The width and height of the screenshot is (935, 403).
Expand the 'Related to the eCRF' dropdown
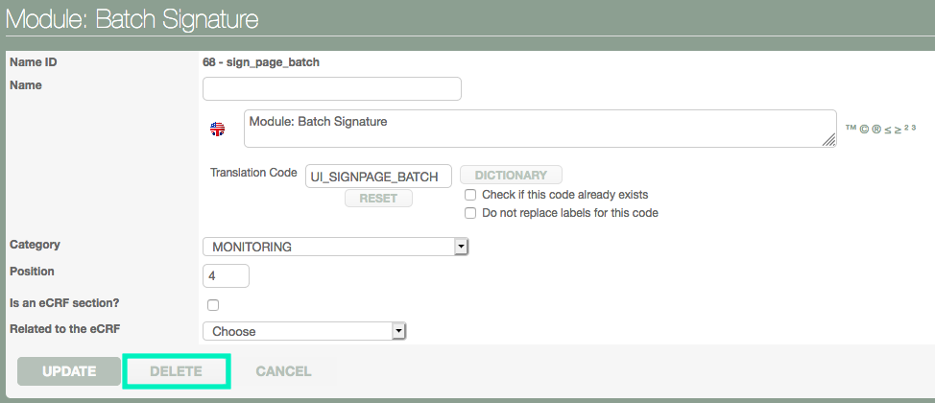pos(305,331)
